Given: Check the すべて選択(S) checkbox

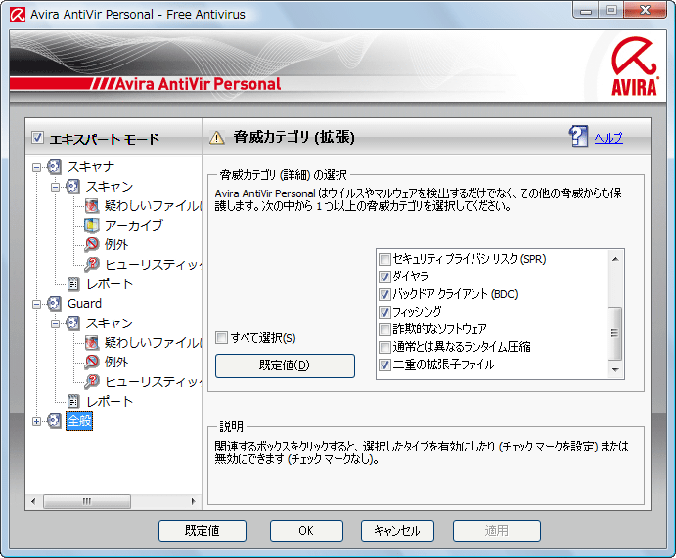Looking at the screenshot, I should [222, 337].
